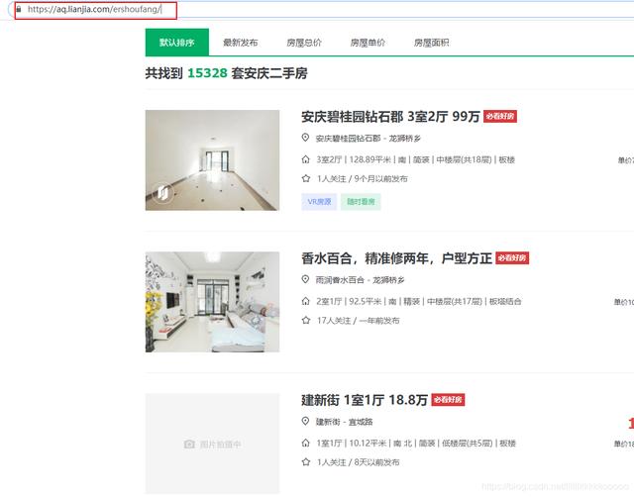Click location pin icon beside 安庆碧桂园钻石郡
Screen dimensions: 634x497
coord(306,138)
